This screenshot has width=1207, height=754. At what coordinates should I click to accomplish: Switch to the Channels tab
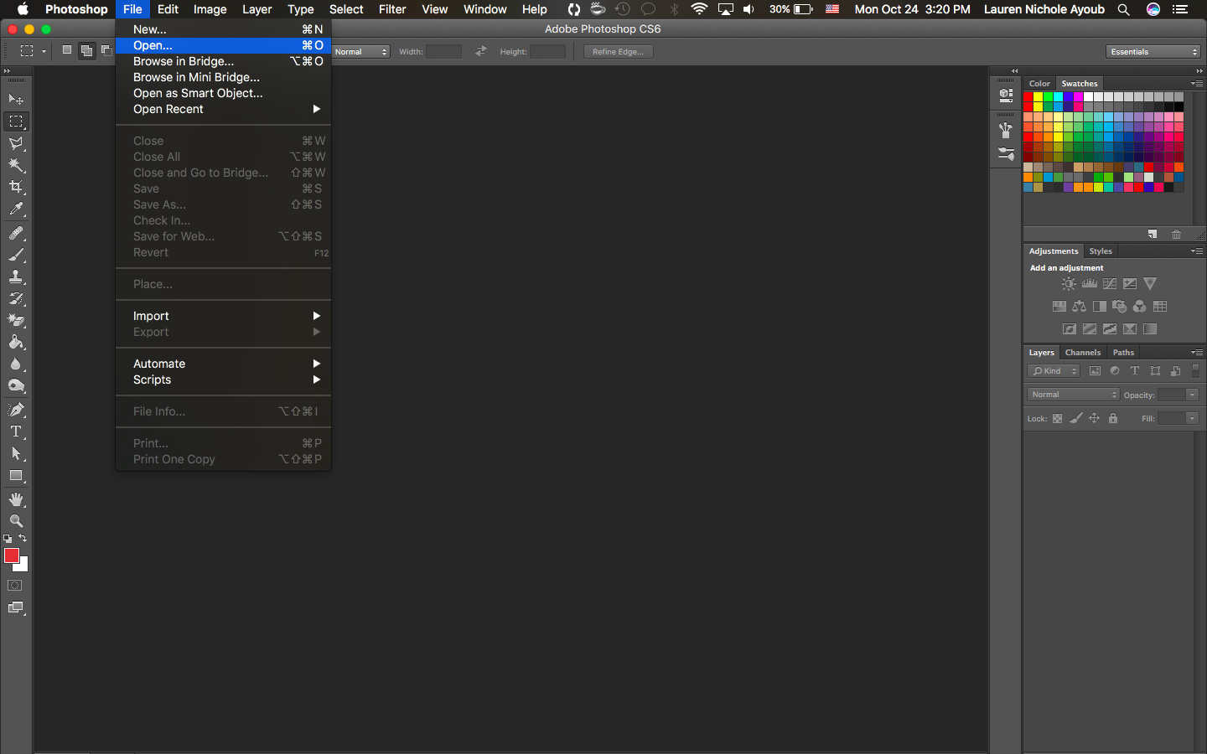pyautogui.click(x=1083, y=352)
